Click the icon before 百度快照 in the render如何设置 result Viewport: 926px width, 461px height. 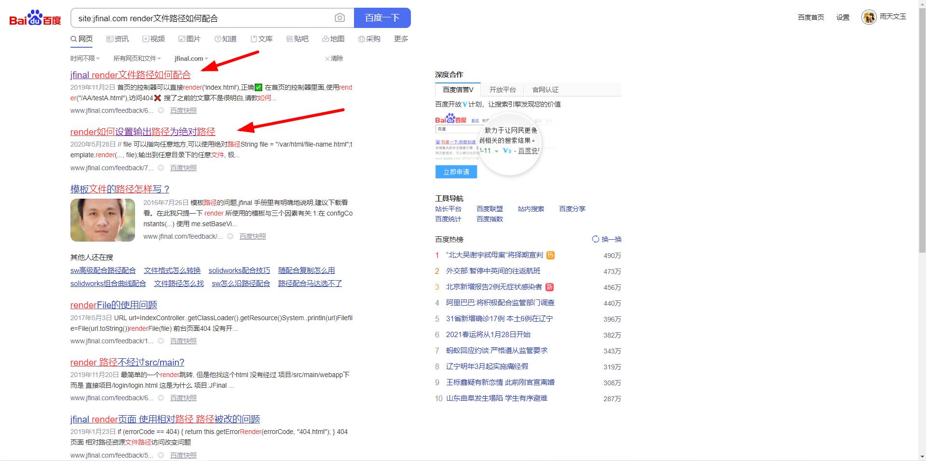[161, 168]
